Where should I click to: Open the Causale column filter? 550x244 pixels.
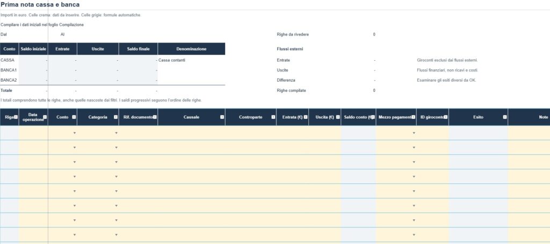222,117
